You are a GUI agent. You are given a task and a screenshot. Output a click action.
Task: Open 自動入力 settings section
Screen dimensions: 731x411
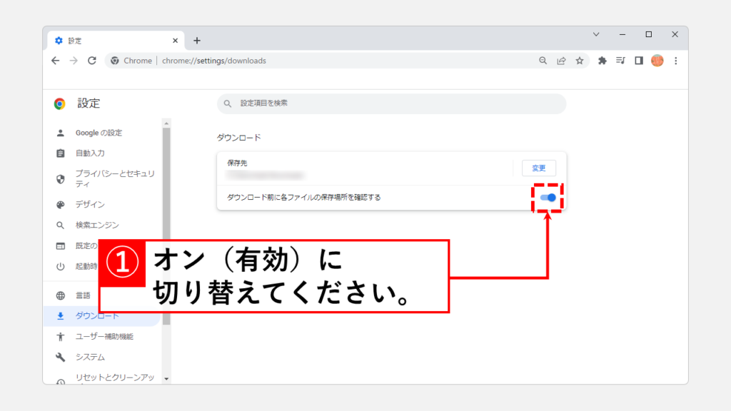[x=90, y=153]
